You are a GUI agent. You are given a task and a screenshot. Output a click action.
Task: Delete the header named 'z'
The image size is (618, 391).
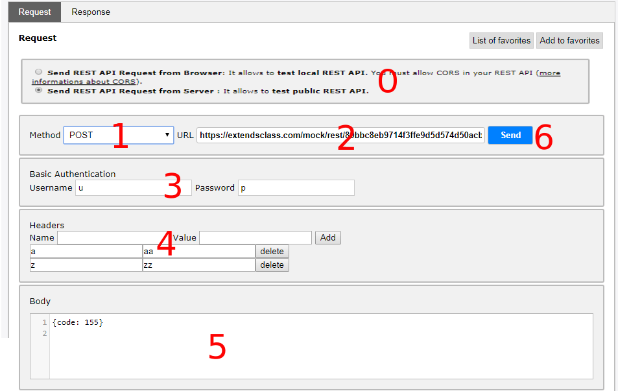[x=272, y=265]
